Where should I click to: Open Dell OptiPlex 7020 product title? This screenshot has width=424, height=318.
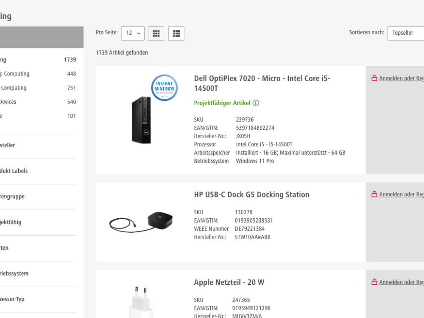pyautogui.click(x=262, y=83)
